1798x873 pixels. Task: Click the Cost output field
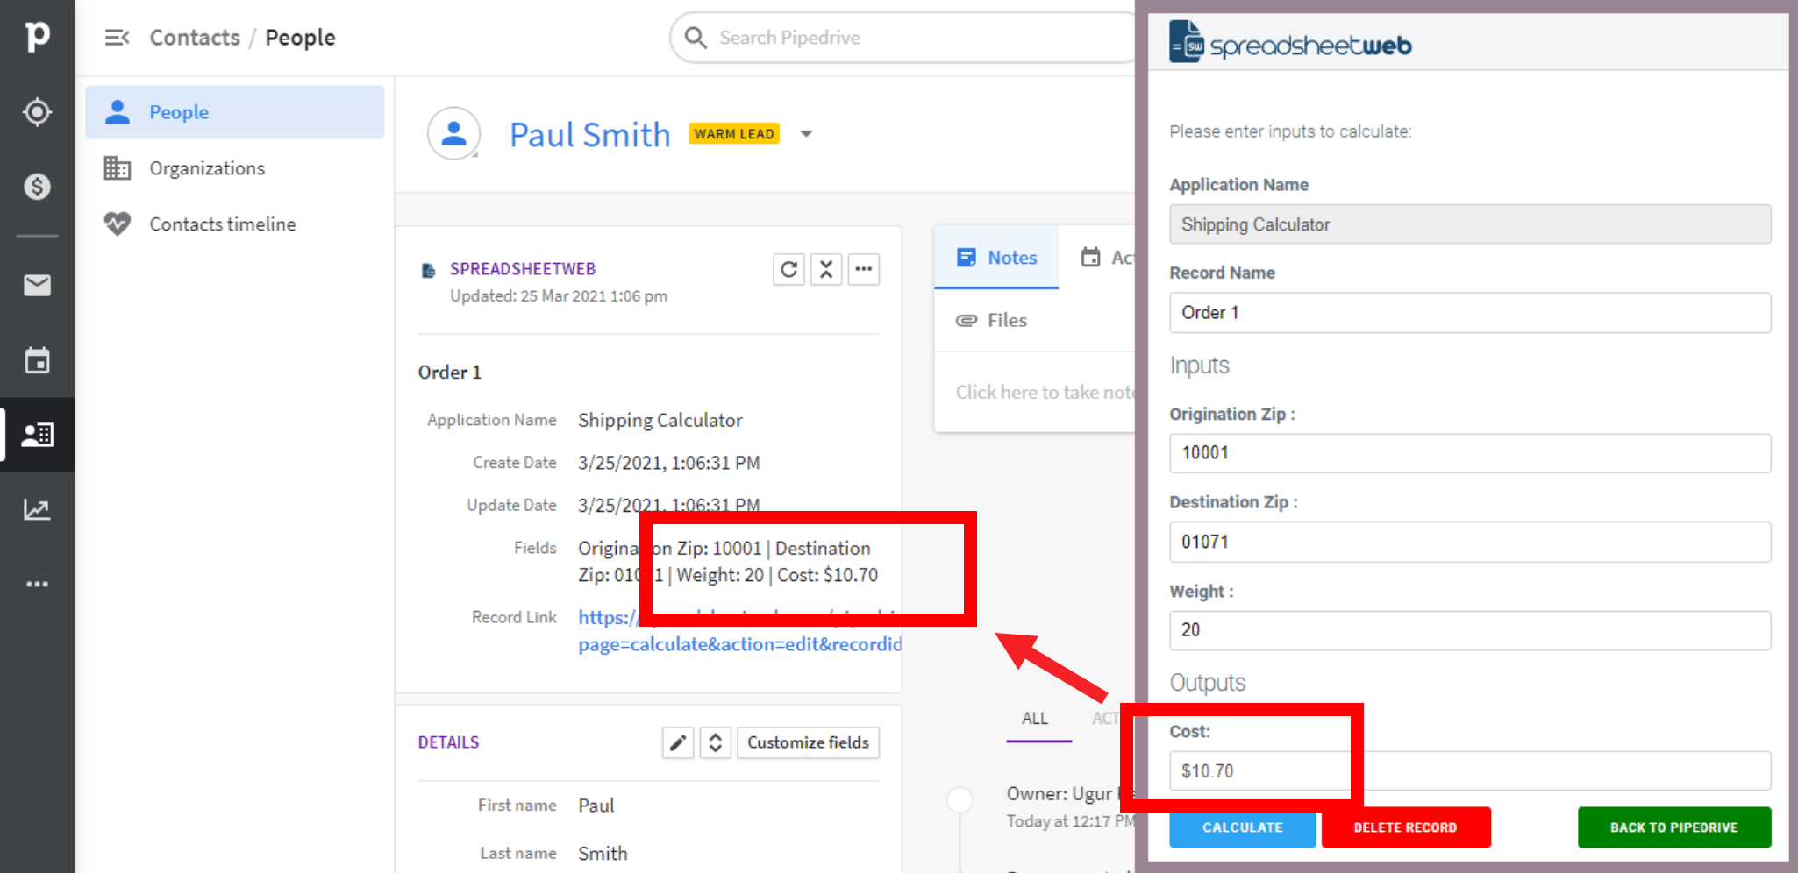pyautogui.click(x=1470, y=771)
